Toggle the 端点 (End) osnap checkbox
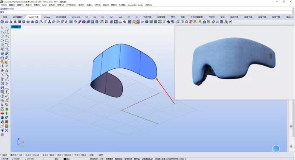 [x=2, y=155]
